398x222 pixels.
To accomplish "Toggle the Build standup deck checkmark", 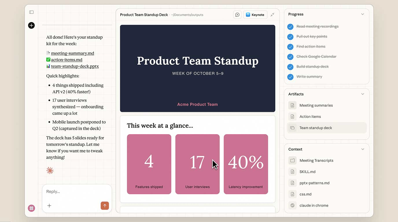I will coord(290,67).
